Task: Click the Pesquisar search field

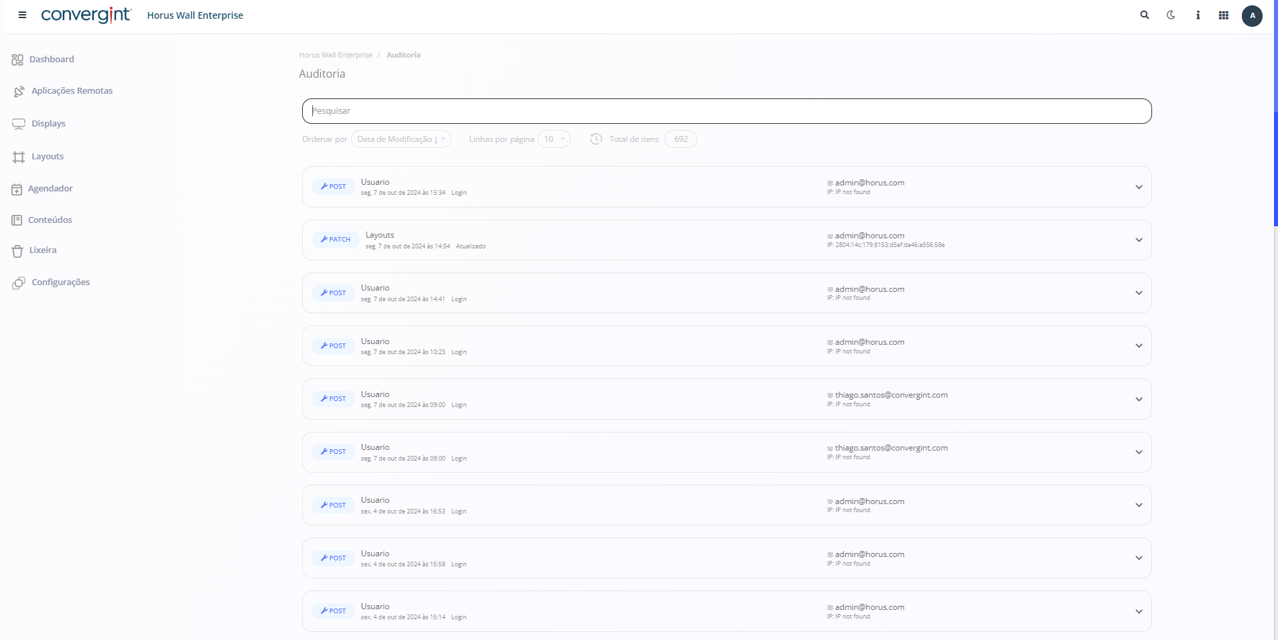Action: point(727,111)
